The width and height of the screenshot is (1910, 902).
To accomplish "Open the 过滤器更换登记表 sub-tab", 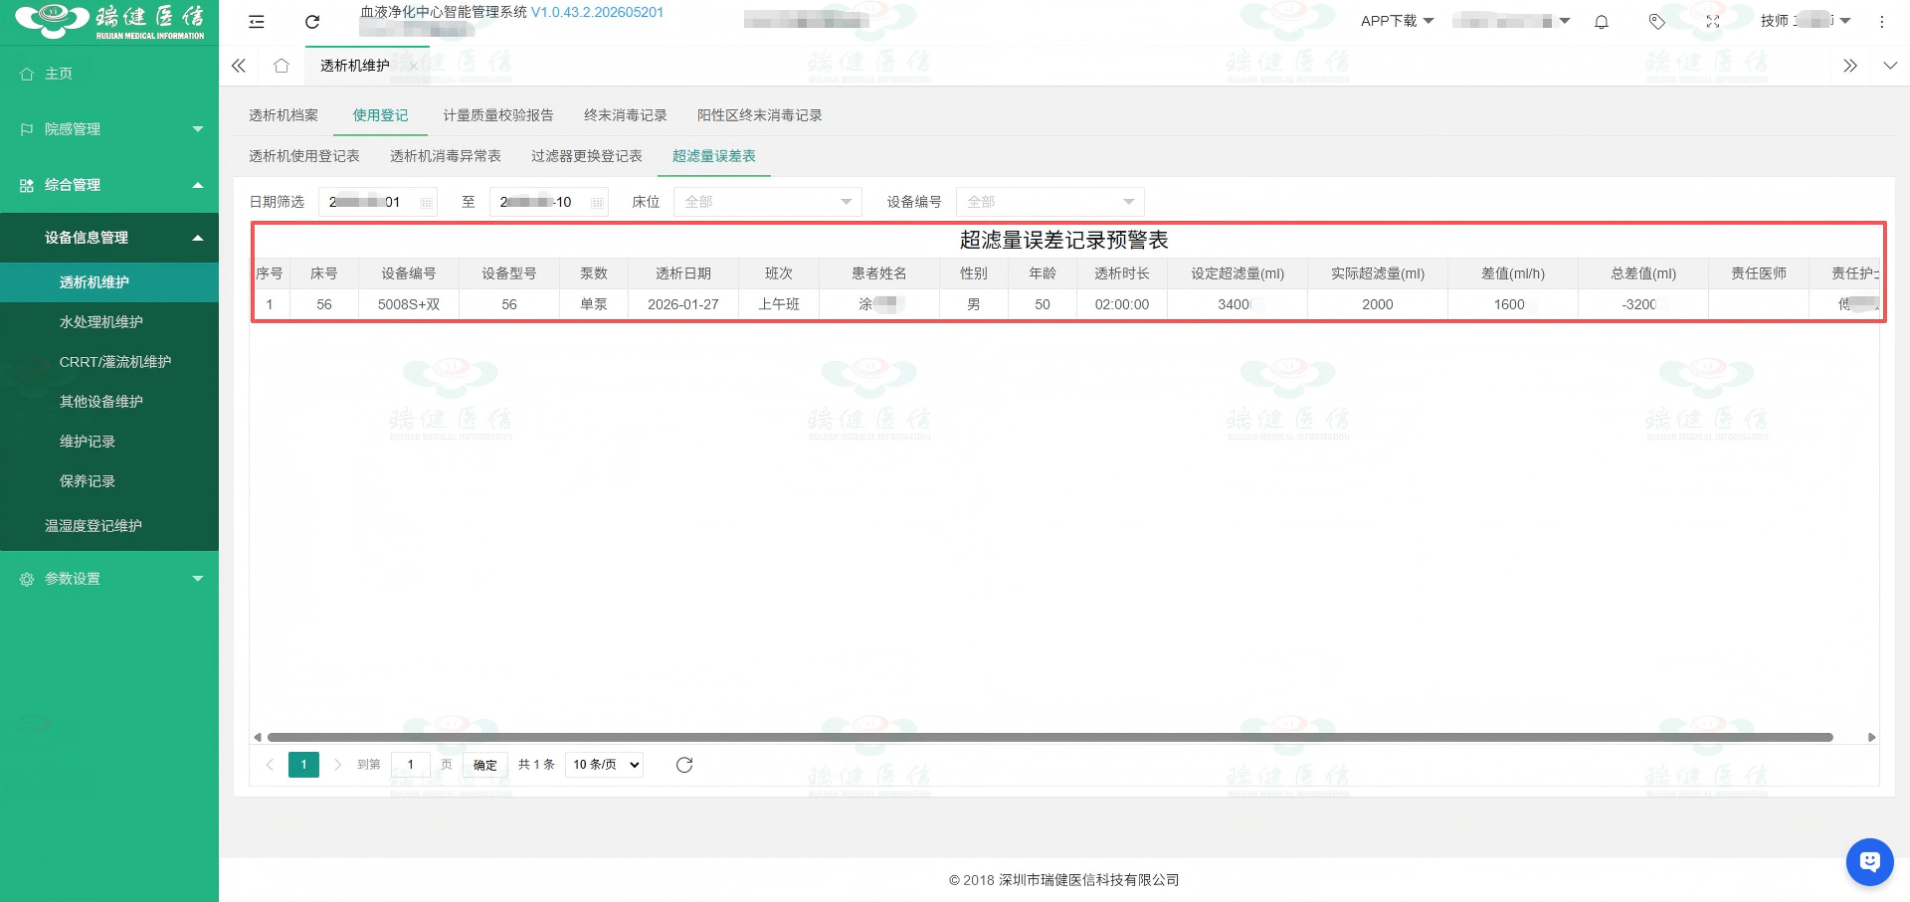I will (587, 156).
